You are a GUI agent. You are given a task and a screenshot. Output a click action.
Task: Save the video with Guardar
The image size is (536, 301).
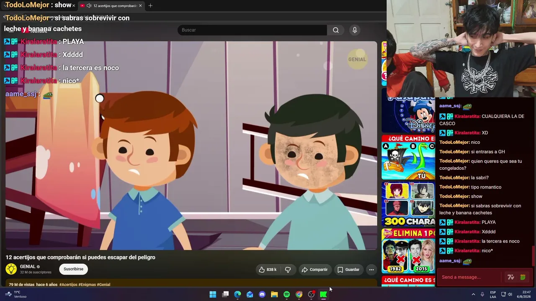click(x=348, y=270)
